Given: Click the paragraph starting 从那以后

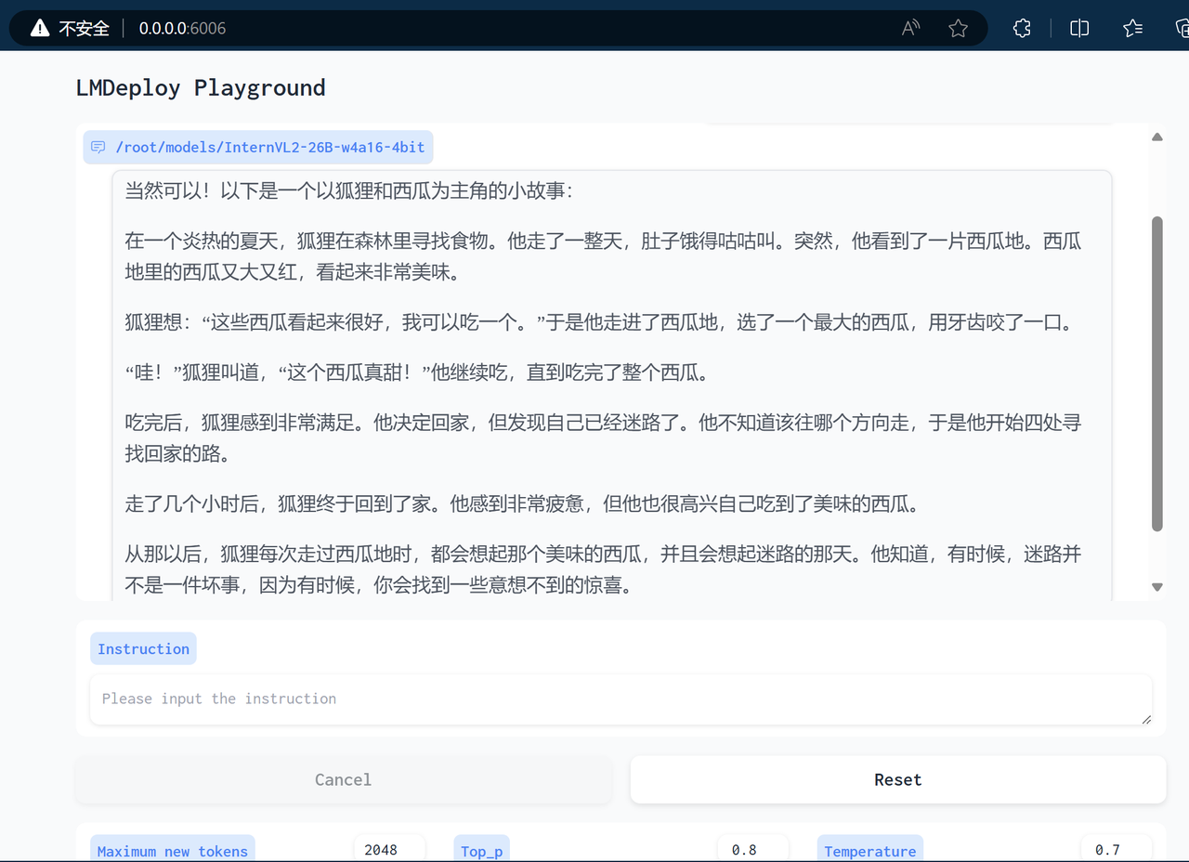Looking at the screenshot, I should coord(604,569).
